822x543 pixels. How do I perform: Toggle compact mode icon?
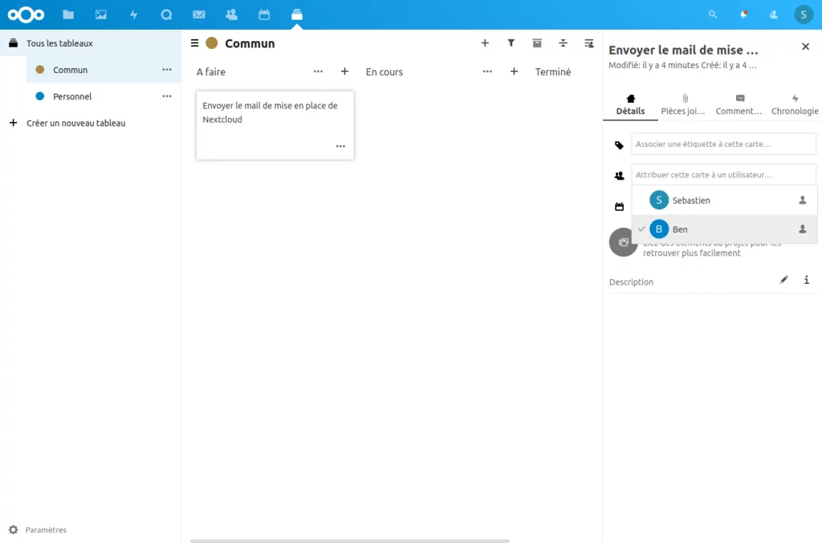coord(563,43)
